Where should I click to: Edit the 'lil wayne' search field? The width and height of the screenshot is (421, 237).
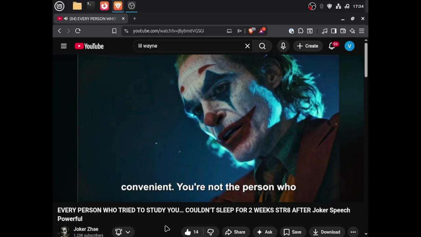[189, 46]
